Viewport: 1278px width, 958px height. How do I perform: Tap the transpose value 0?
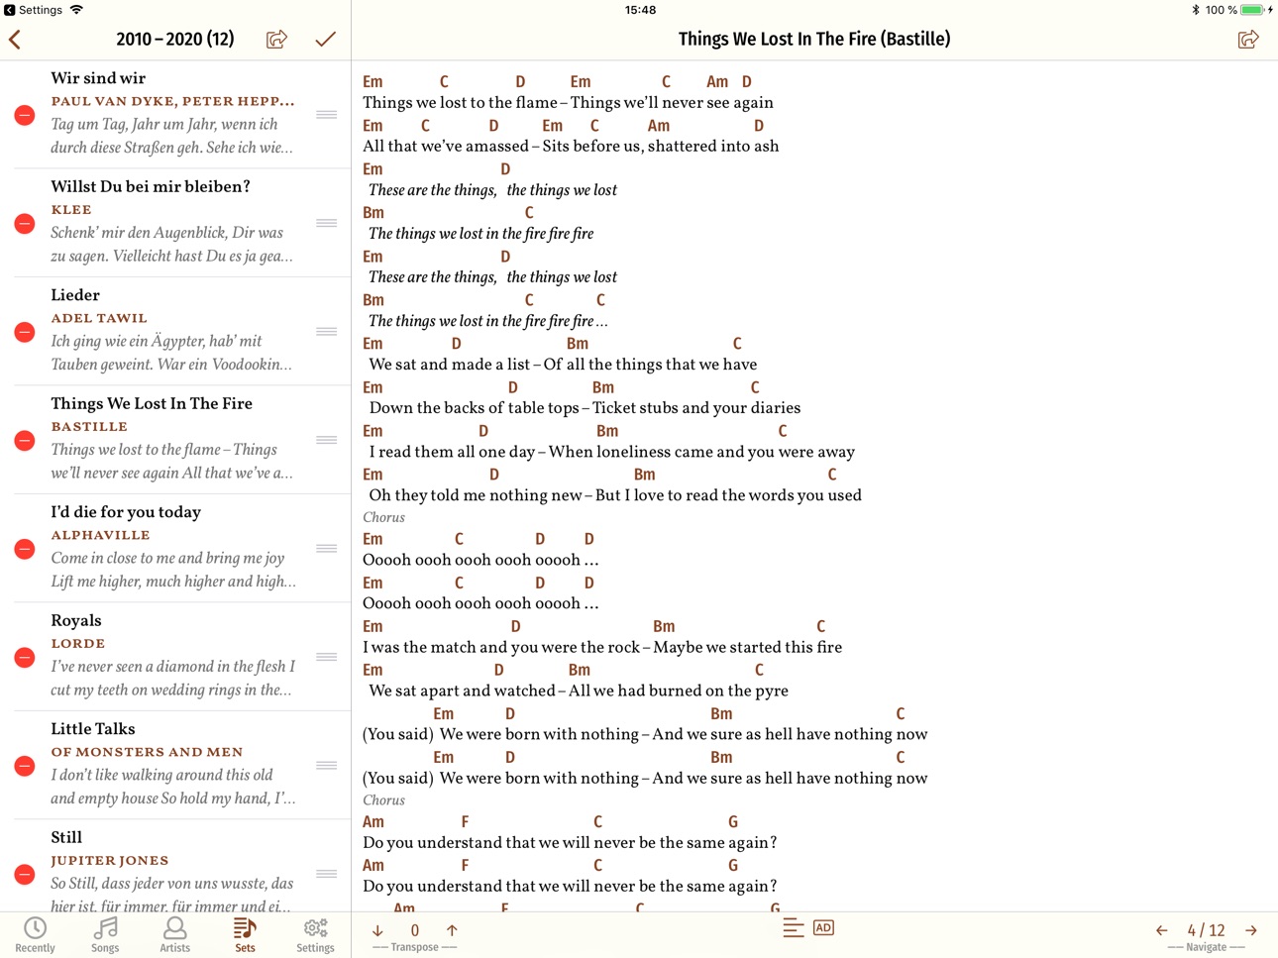[415, 930]
